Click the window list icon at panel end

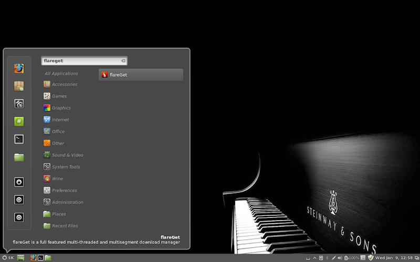pyautogui.click(x=416, y=258)
